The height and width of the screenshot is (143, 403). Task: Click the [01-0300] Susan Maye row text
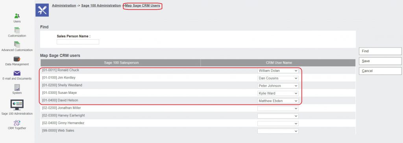point(59,93)
